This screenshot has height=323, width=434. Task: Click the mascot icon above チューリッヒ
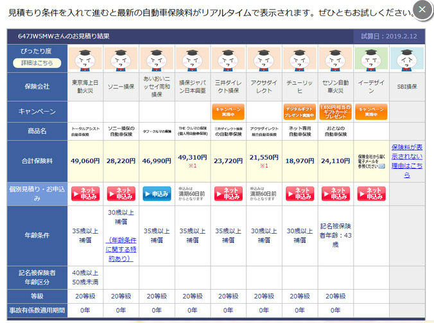pos(299,59)
